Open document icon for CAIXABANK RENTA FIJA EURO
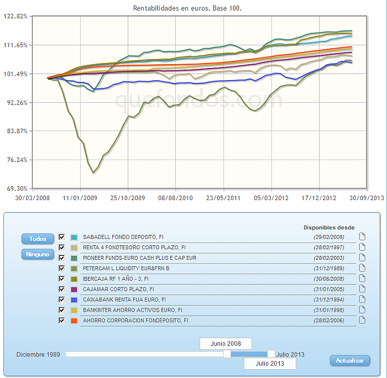 (x=362, y=300)
